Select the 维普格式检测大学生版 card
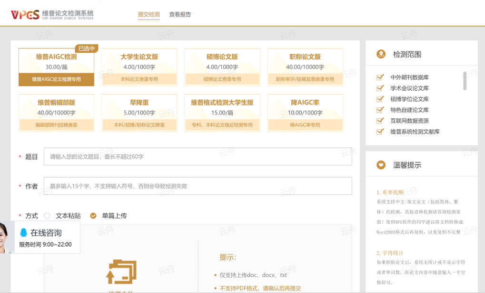 (222, 113)
